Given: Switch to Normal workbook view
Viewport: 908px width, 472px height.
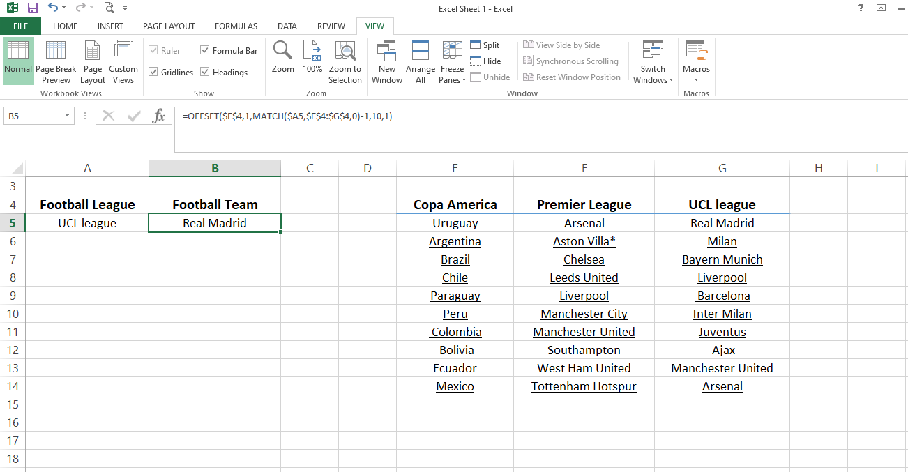Looking at the screenshot, I should [x=18, y=61].
